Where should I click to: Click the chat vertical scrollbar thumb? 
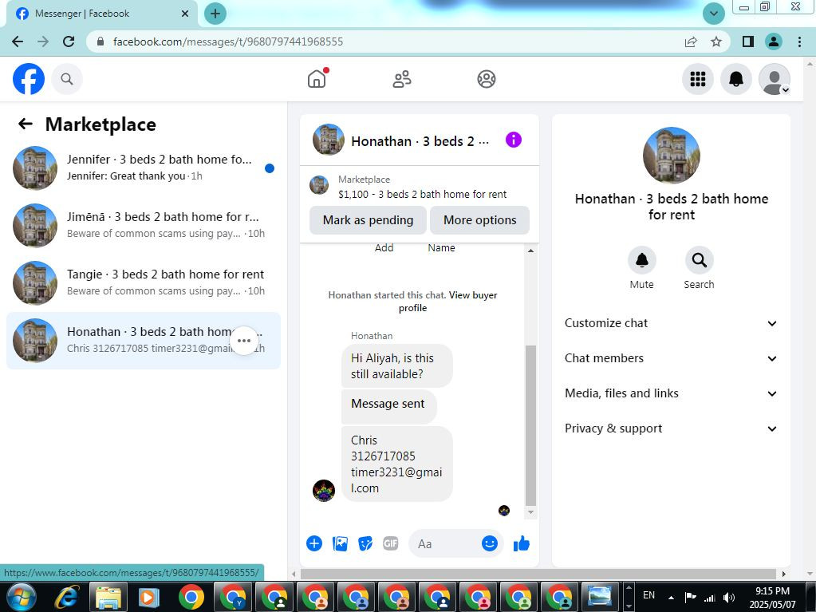pos(530,425)
